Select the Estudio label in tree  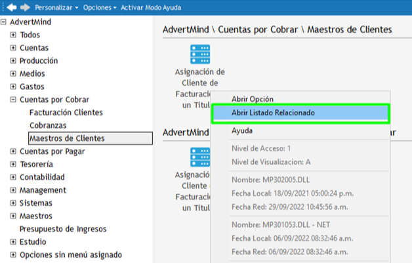[33, 242]
